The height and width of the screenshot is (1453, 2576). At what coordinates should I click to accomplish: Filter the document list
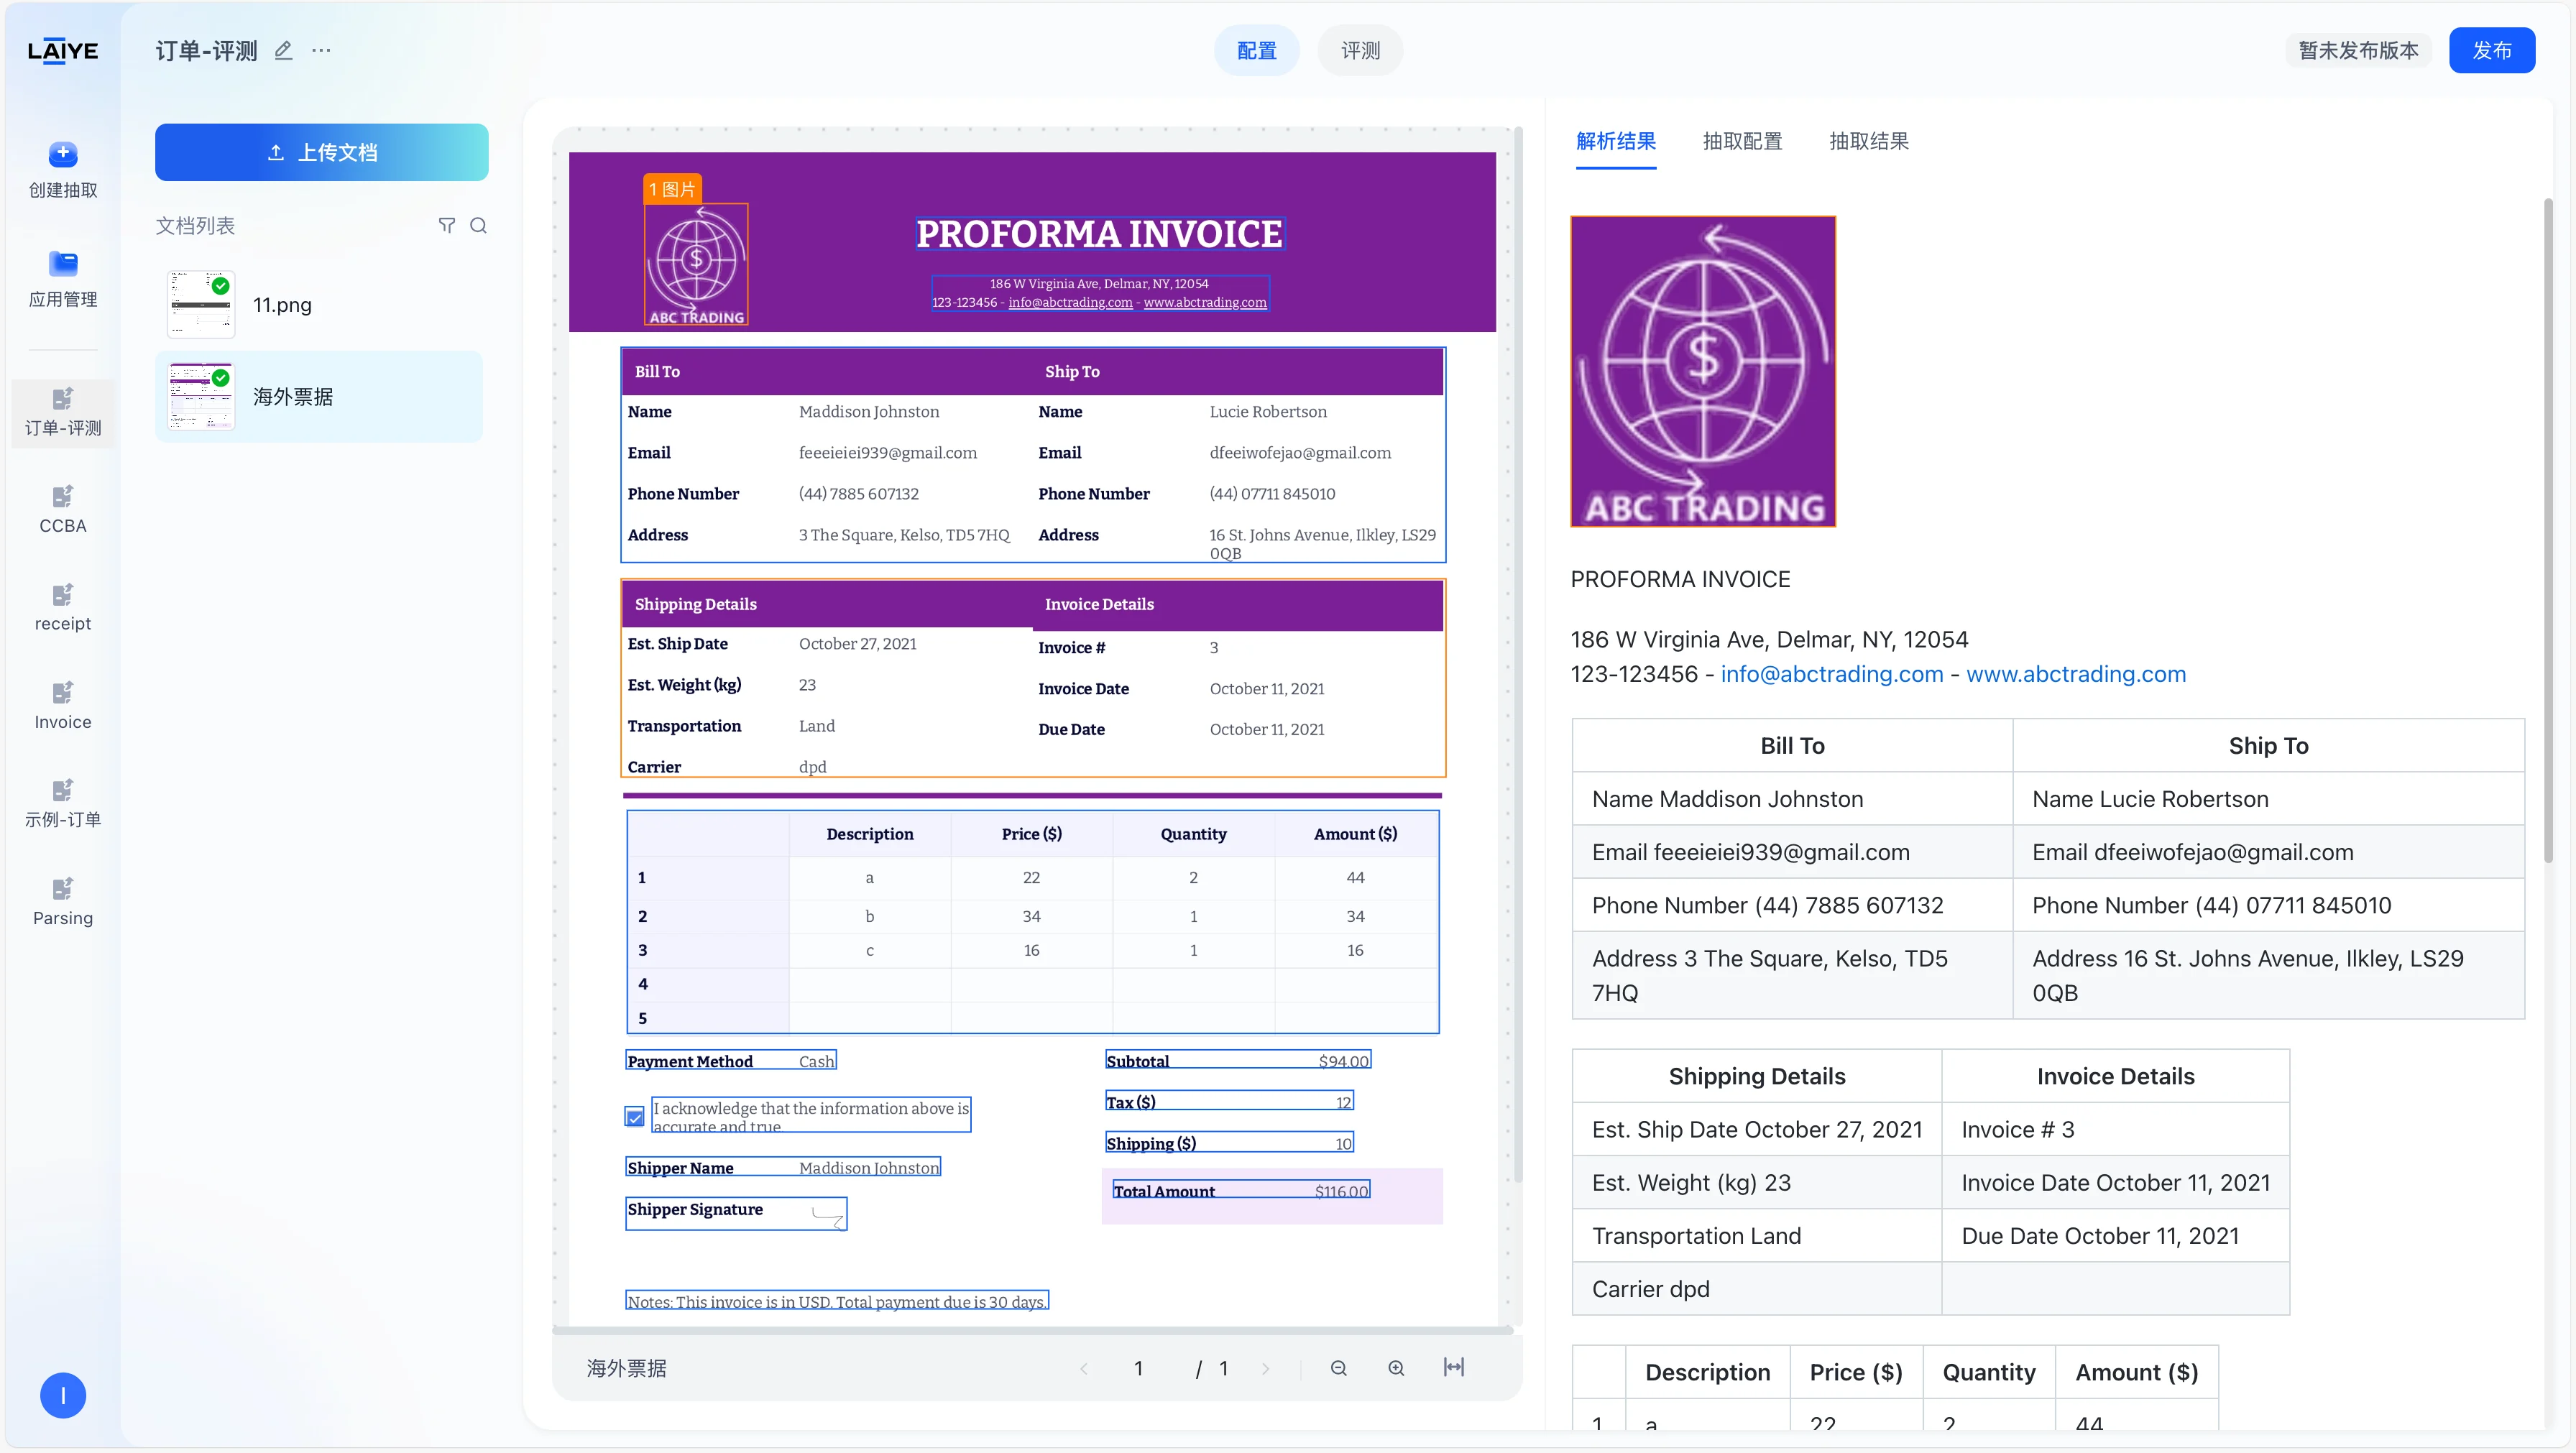447,225
